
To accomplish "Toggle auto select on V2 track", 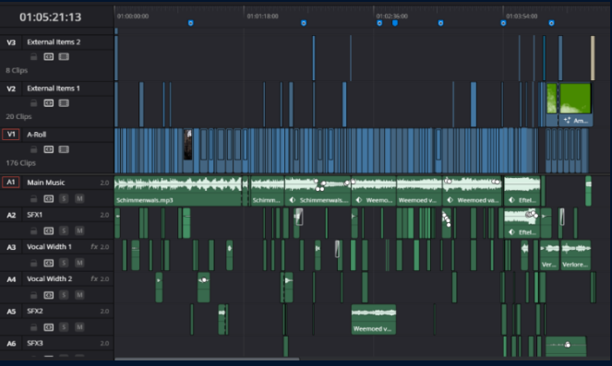I will [x=48, y=103].
